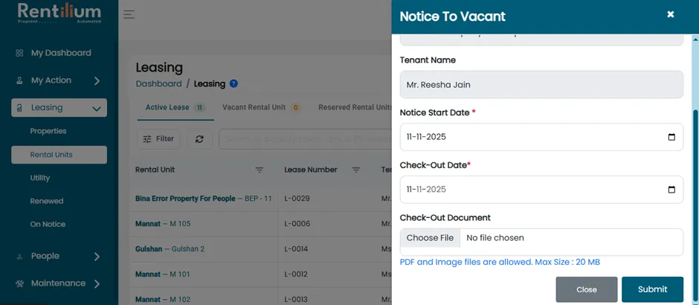Image resolution: width=699 pixels, height=305 pixels.
Task: Open the Notice Start Date calendar picker
Action: (671, 137)
